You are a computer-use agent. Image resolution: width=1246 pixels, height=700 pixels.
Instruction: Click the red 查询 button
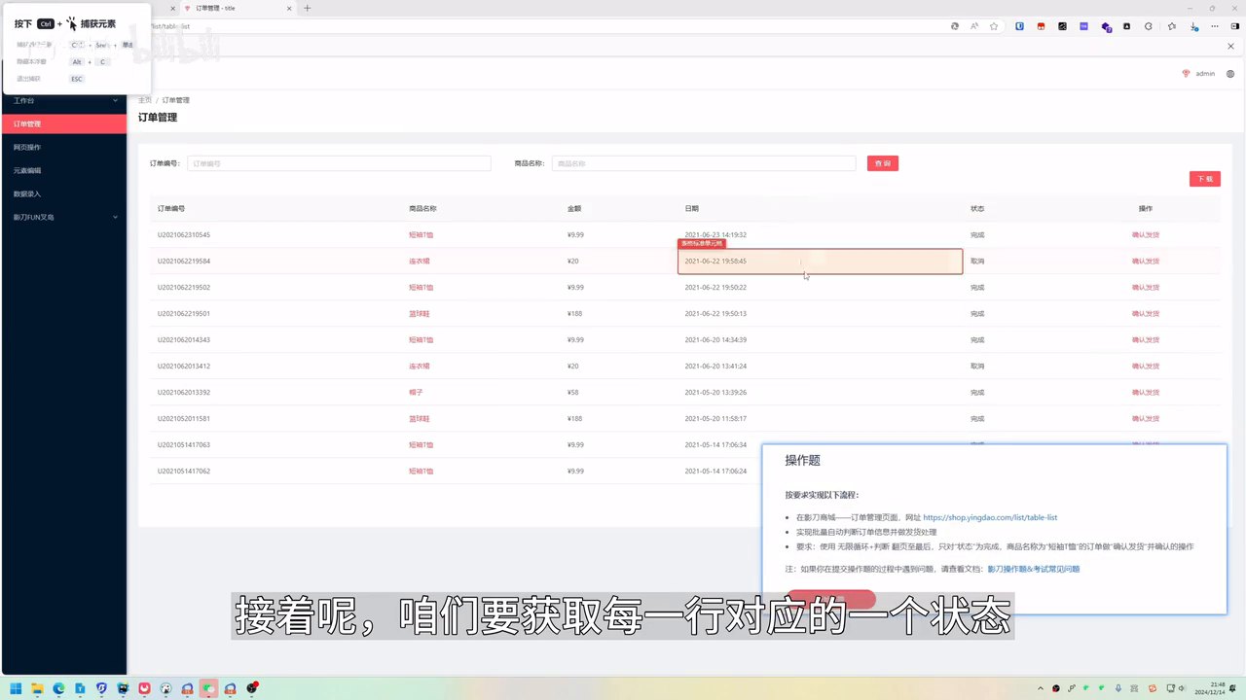[883, 163]
